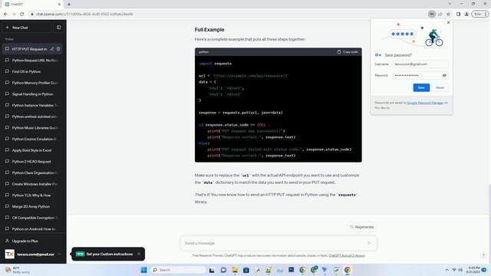Open Signal Handling in Python chat
Screen dimensions: 491x276
pyautogui.click(x=32, y=94)
